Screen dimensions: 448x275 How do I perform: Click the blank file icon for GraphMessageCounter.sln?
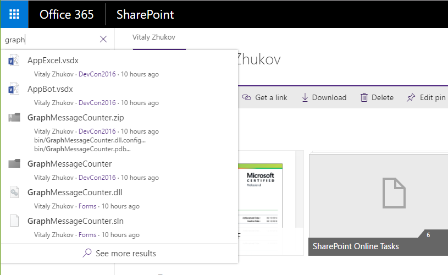[x=14, y=221]
